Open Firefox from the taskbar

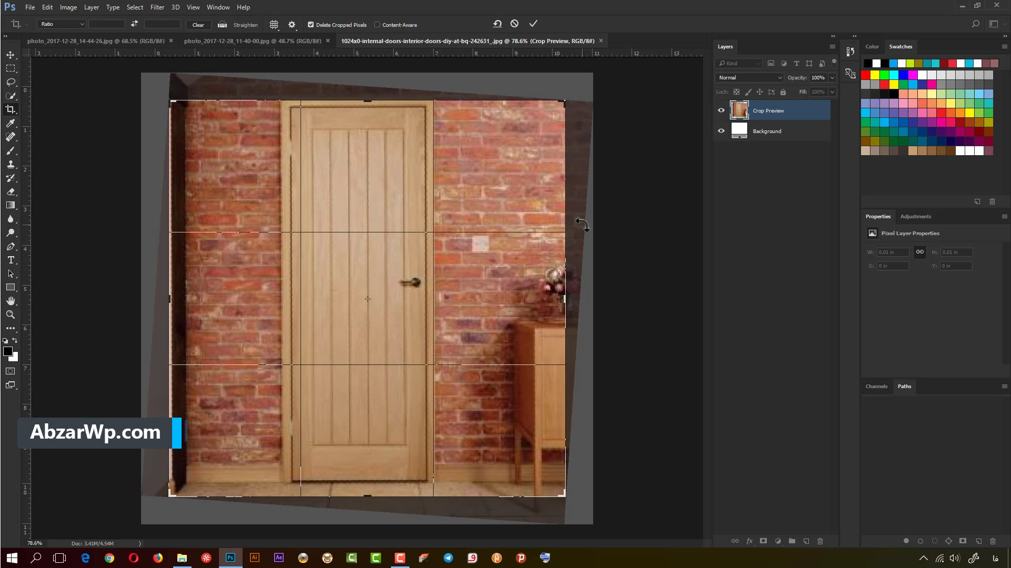click(157, 558)
